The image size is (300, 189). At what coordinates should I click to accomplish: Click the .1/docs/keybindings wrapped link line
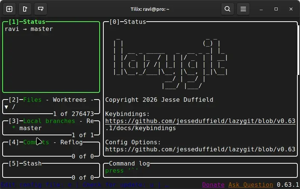(x=140, y=128)
